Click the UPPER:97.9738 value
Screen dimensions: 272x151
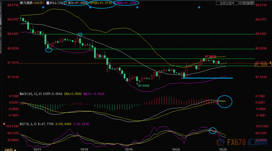101,3
